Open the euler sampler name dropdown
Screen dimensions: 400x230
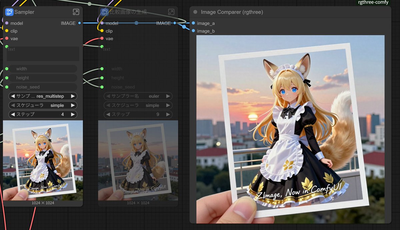138,96
